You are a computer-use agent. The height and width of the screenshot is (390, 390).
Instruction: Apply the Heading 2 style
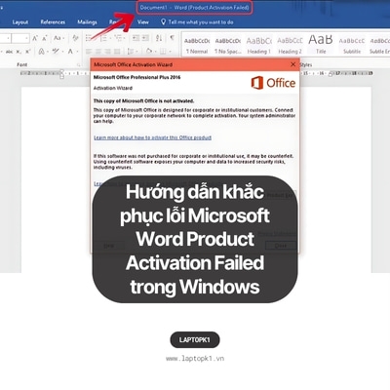coord(290,46)
